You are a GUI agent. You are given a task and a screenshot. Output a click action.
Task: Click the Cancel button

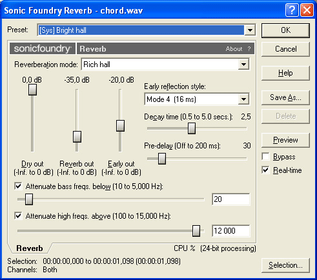click(285, 49)
